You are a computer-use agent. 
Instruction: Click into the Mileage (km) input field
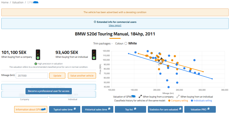[x=32, y=76]
